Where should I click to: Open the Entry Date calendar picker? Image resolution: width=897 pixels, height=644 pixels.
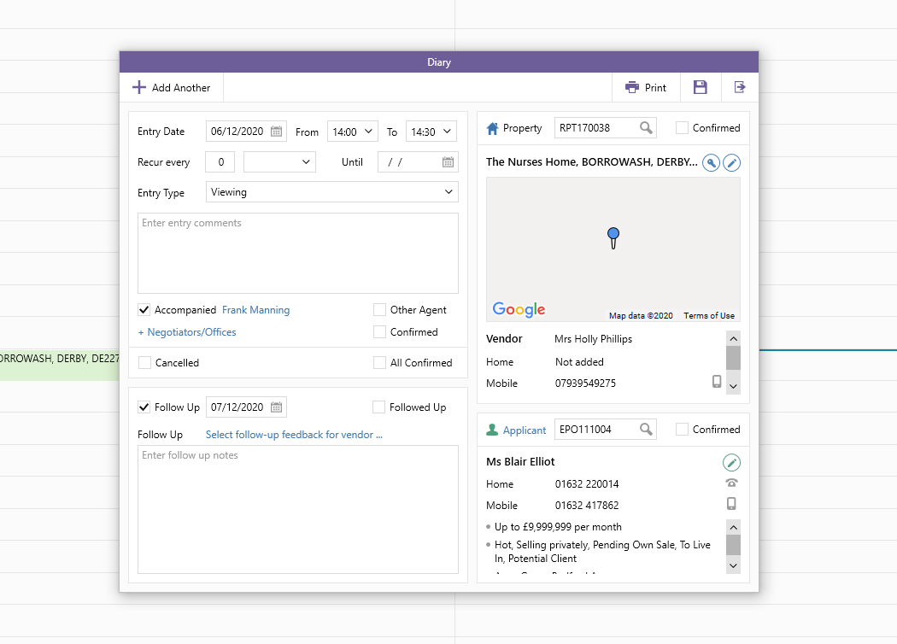[x=276, y=131]
